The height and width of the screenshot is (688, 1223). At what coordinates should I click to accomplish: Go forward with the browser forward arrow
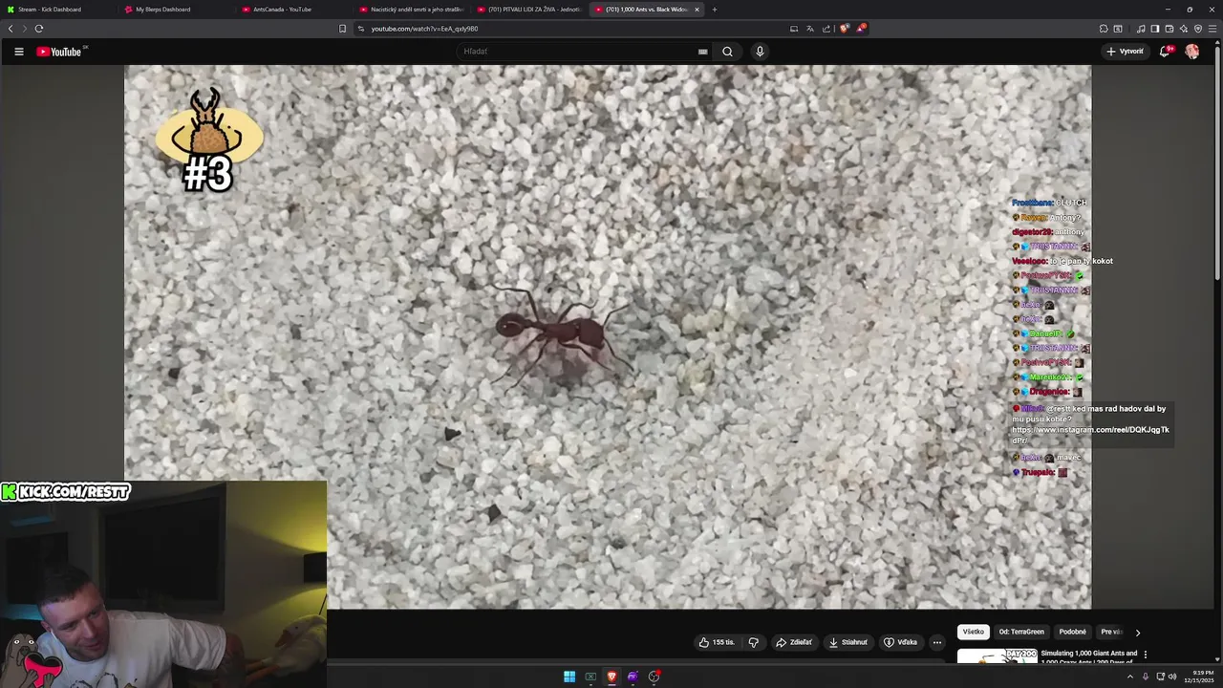[x=24, y=29]
